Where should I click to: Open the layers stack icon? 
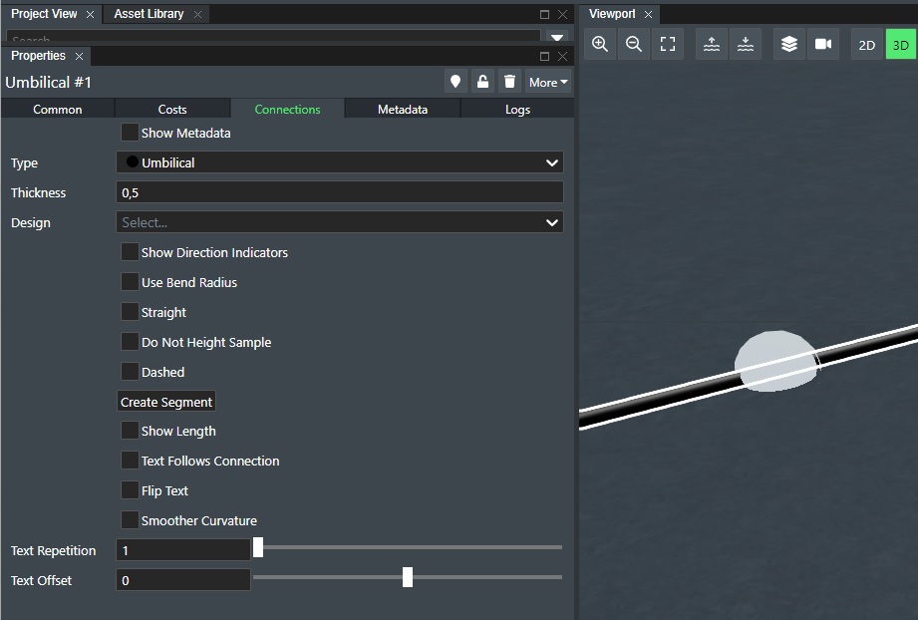(x=789, y=44)
